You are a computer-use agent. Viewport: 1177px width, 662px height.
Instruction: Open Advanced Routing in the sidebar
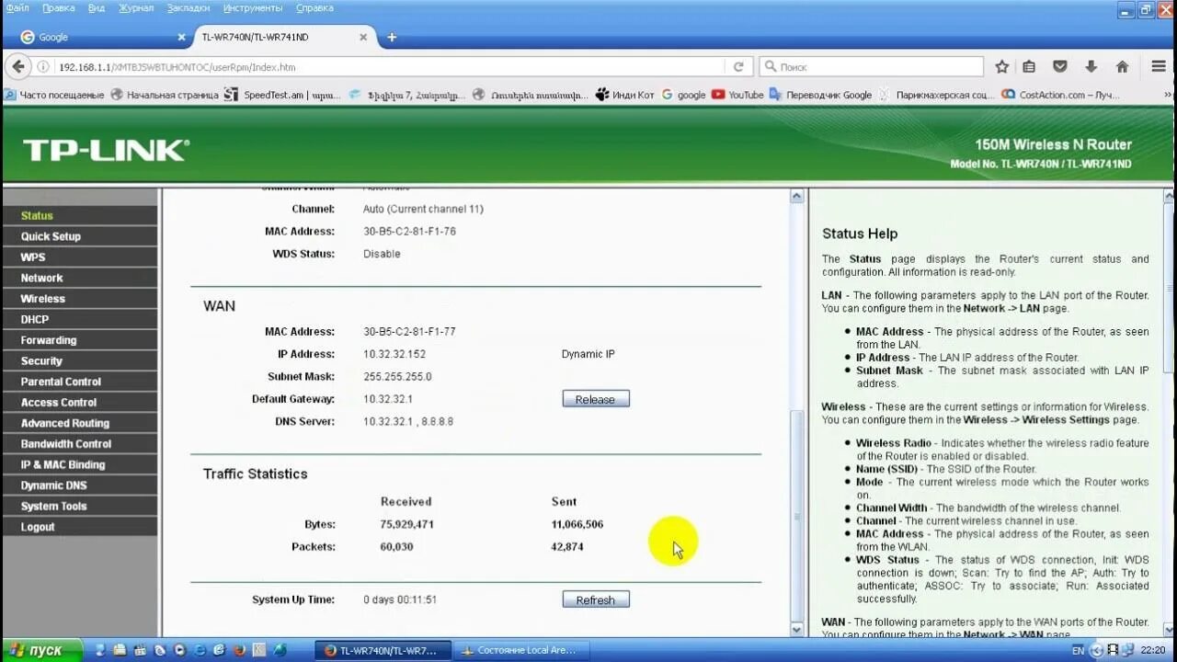click(80, 424)
